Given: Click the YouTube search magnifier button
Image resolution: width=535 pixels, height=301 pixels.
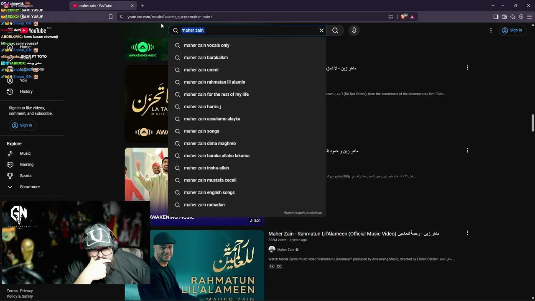Looking at the screenshot, I should click(335, 30).
